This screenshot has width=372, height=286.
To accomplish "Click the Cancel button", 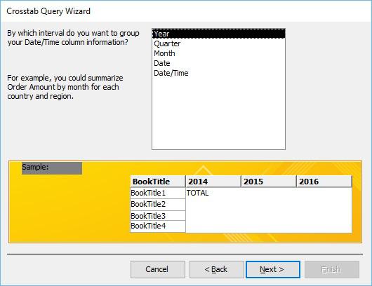I will coord(158,269).
